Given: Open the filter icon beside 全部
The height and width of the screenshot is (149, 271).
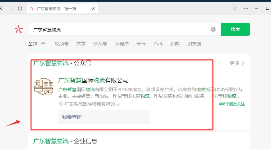Looking at the screenshot, I should pos(43,44).
